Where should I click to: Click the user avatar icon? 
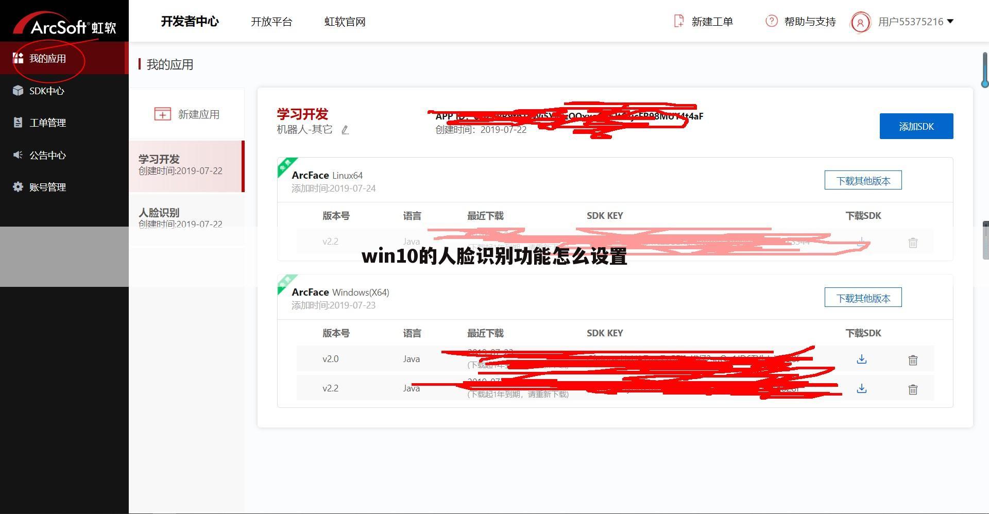[x=860, y=22]
